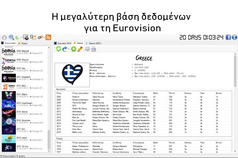Screen dimensions: 238x158
Task: Click the grey cards icon
Action: [x=87, y=49]
